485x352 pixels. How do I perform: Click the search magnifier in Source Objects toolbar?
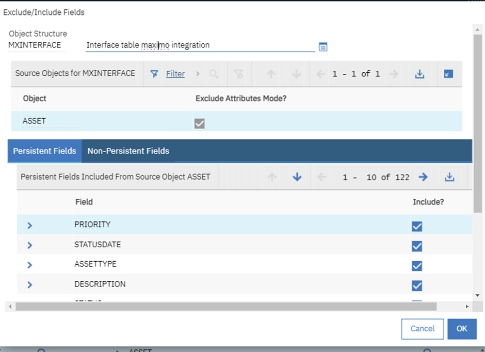(214, 74)
